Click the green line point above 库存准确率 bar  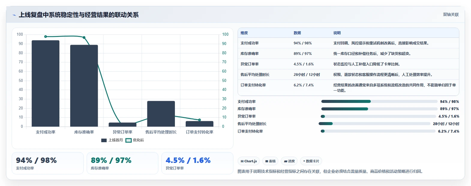[84, 37]
